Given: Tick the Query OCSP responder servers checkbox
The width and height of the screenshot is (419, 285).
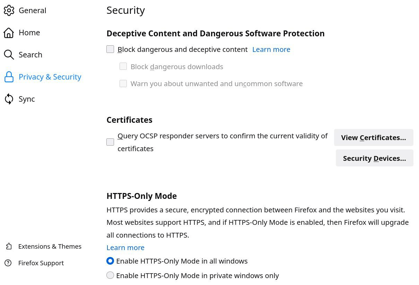Looking at the screenshot, I should pyautogui.click(x=110, y=142).
